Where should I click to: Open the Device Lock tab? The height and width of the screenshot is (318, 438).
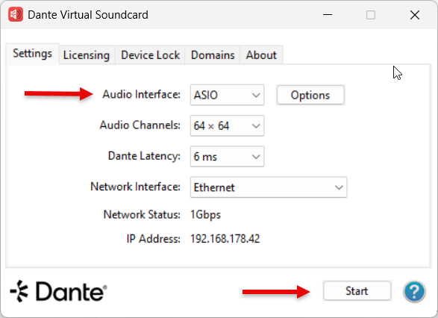coord(150,55)
